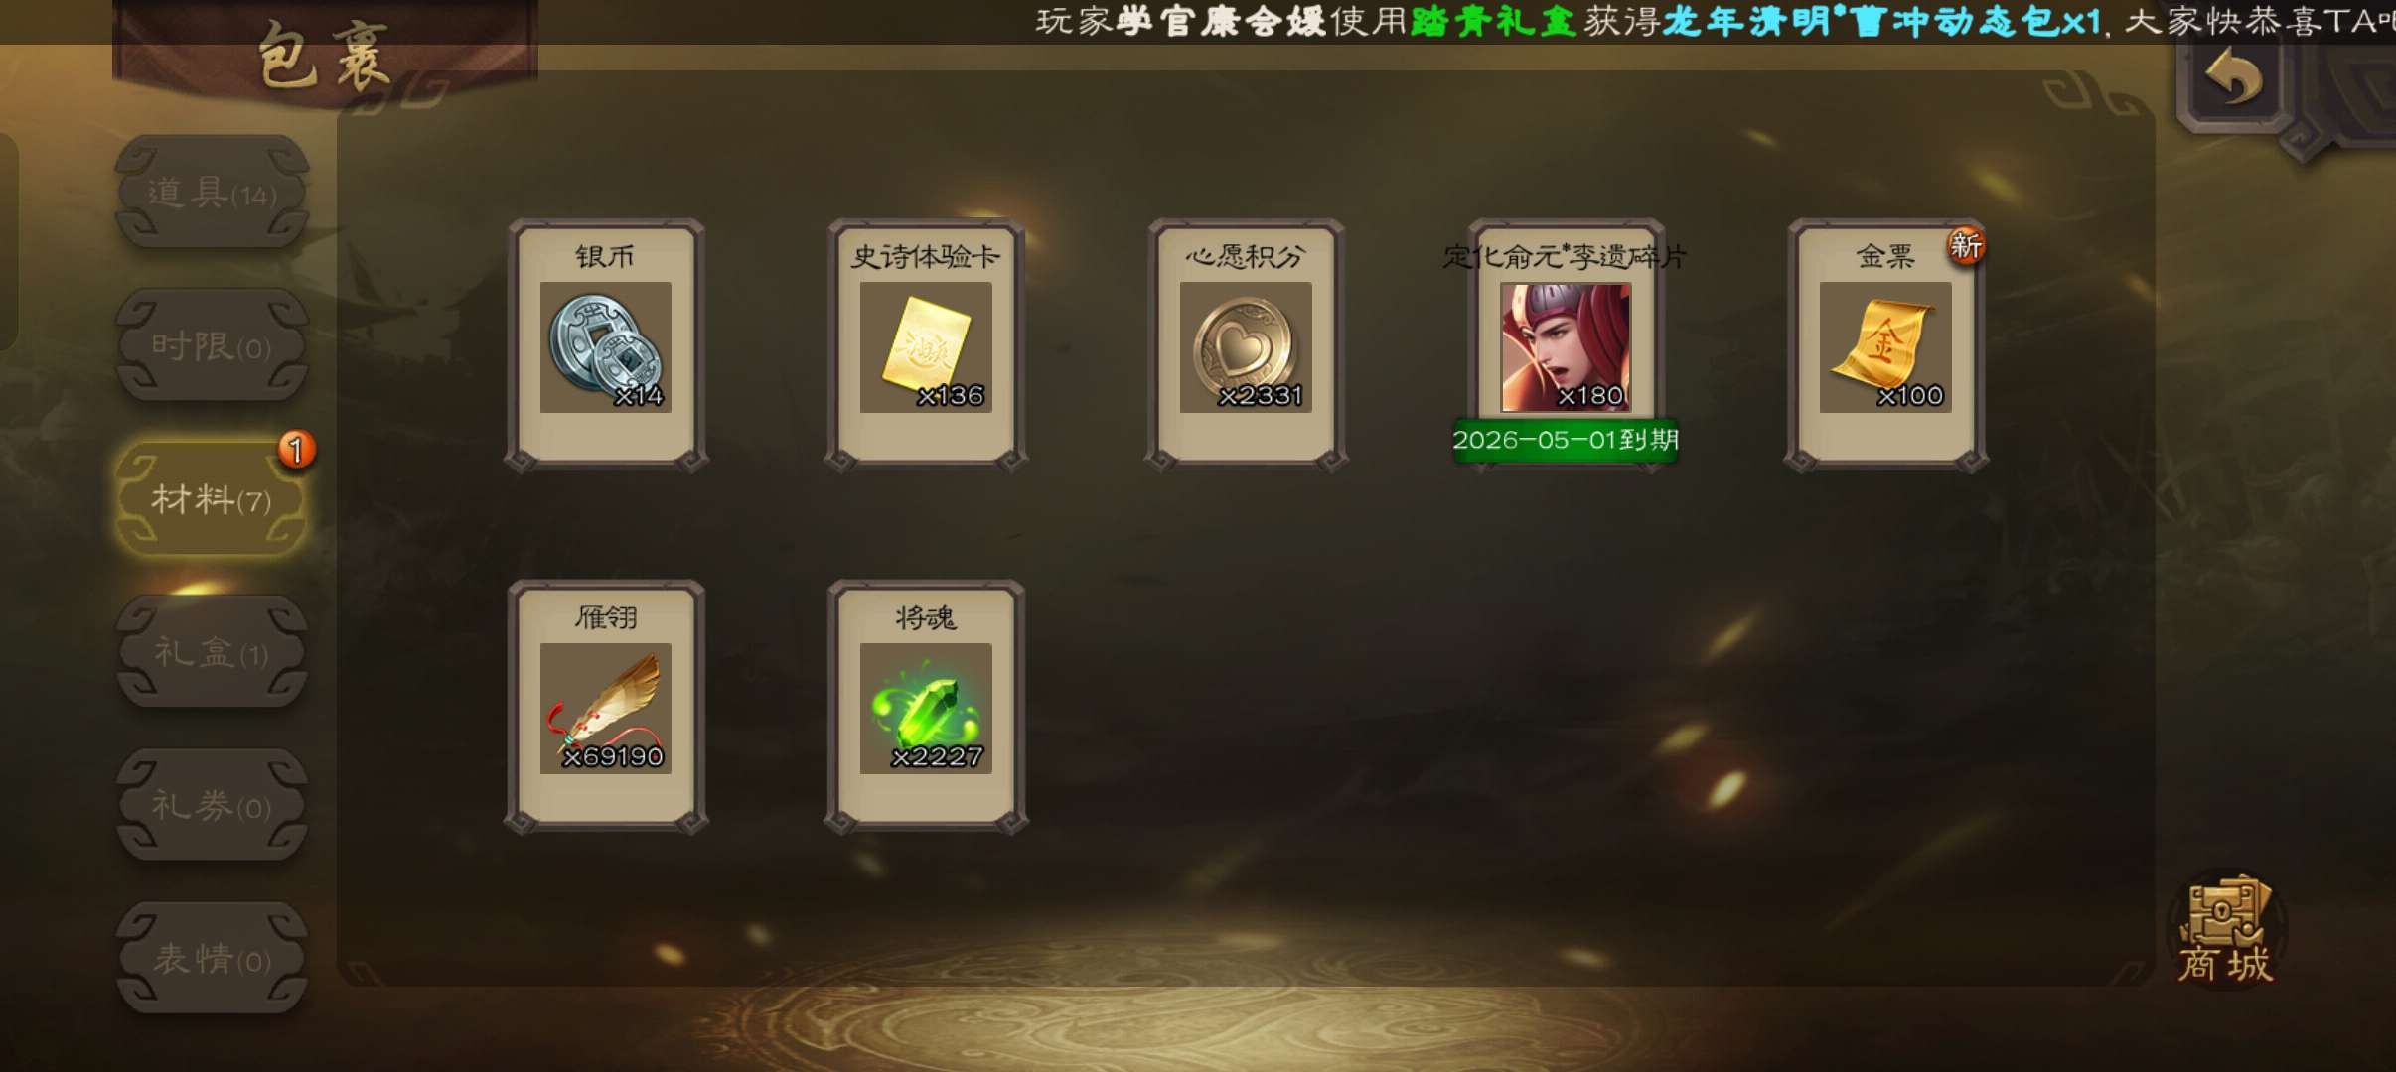Image resolution: width=2396 pixels, height=1072 pixels.
Task: Select the 雁翎 feather item
Action: pos(606,708)
